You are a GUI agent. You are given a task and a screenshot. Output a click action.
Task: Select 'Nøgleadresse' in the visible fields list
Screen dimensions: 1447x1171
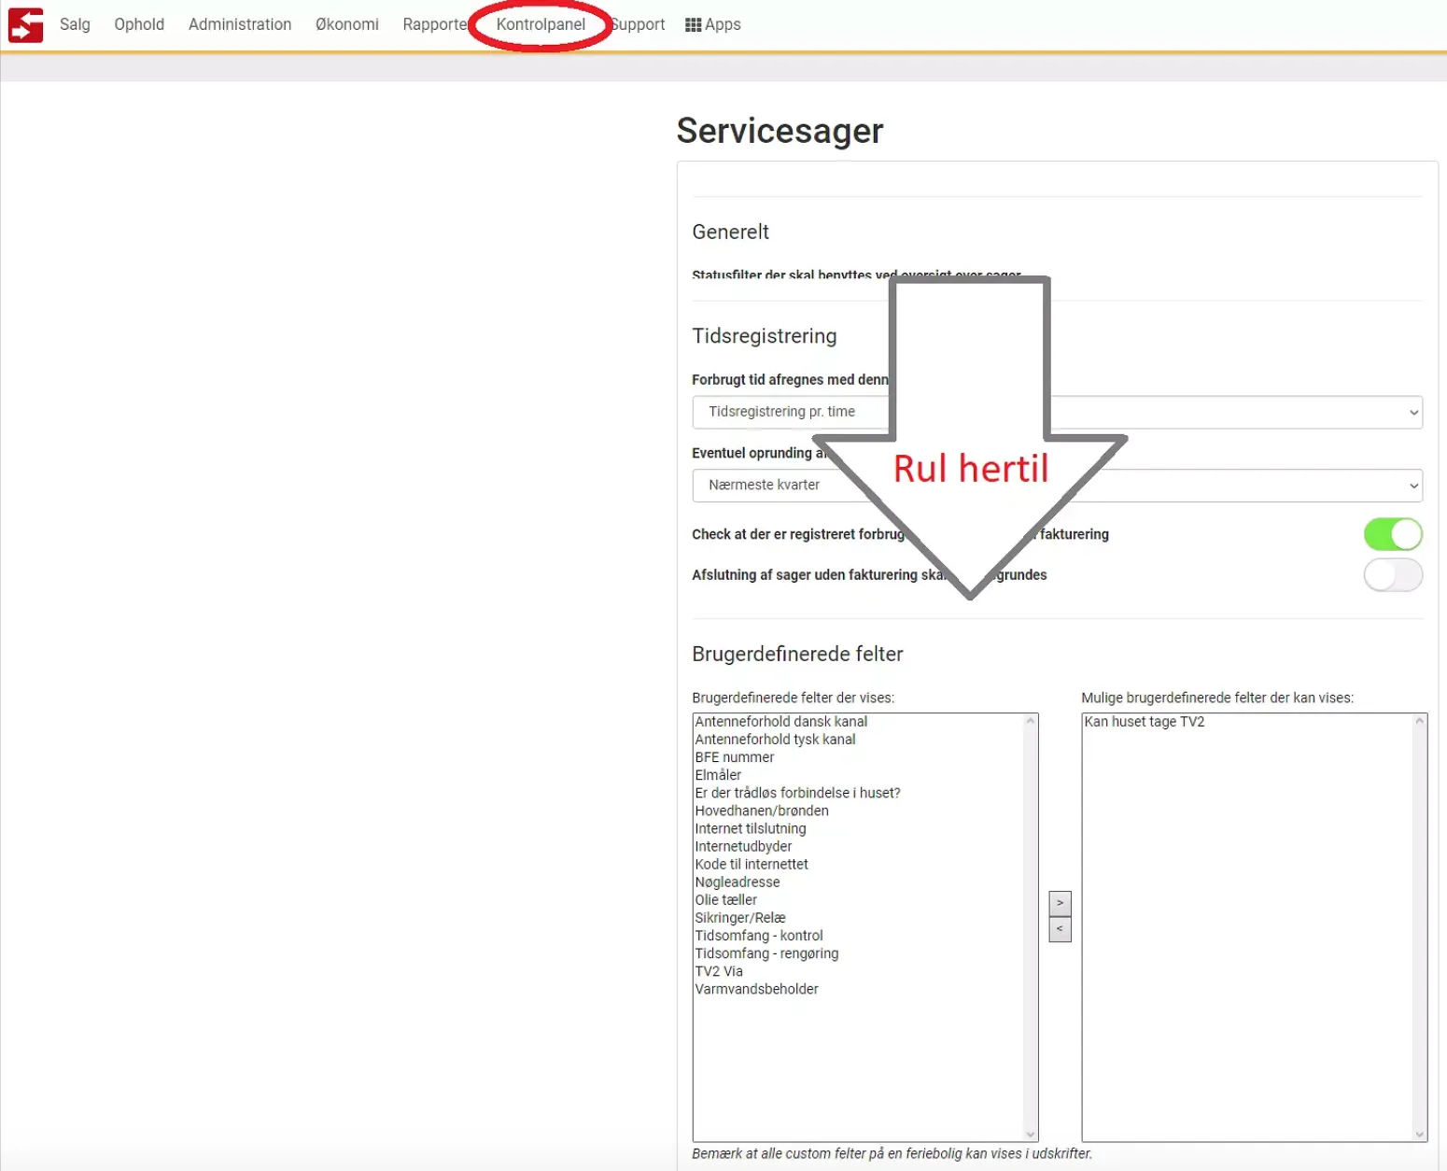pyautogui.click(x=737, y=882)
